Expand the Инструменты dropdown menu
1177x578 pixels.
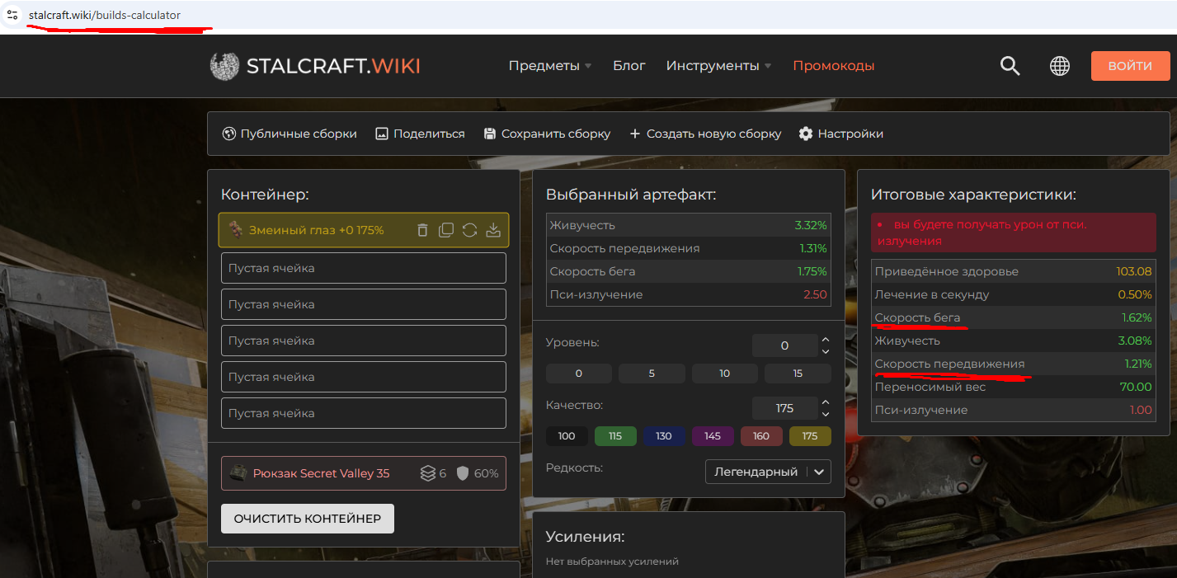pyautogui.click(x=718, y=66)
